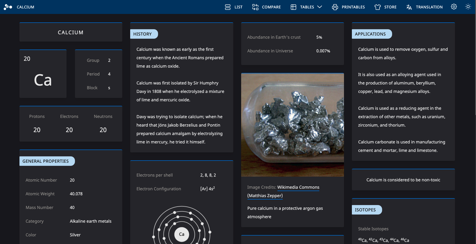Click the Period value 4
The height and width of the screenshot is (244, 476).
pos(109,74)
